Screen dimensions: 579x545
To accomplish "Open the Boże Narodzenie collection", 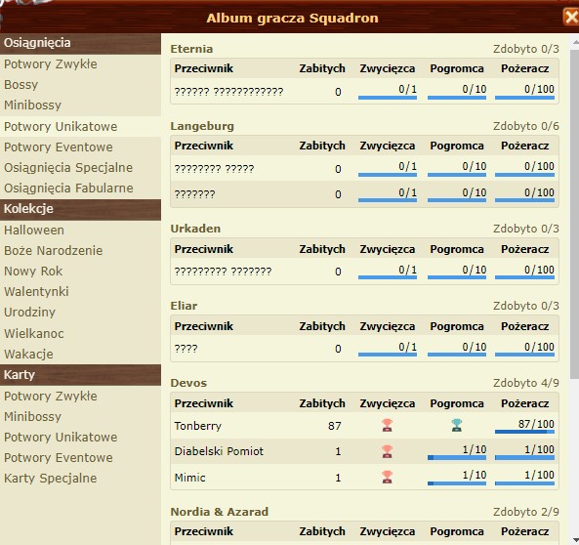I will coord(53,250).
